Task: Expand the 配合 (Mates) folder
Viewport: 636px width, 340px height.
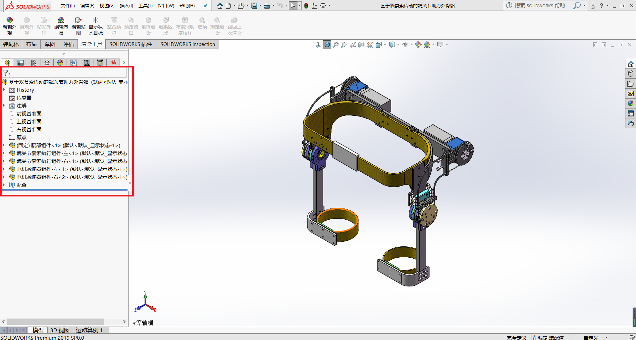Action: 4,185
